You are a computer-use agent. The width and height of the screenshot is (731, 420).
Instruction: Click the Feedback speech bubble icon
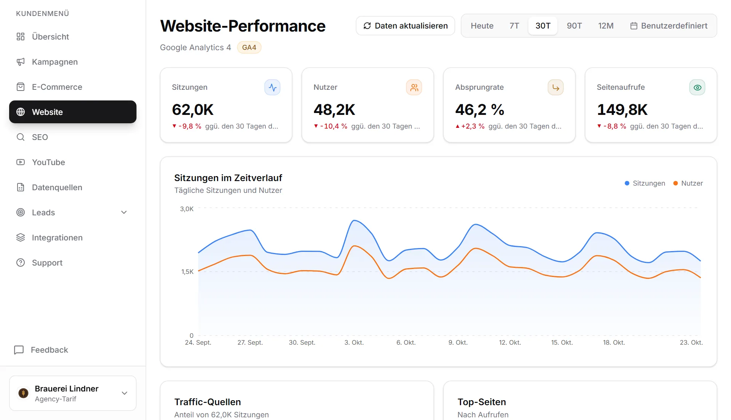(19, 350)
